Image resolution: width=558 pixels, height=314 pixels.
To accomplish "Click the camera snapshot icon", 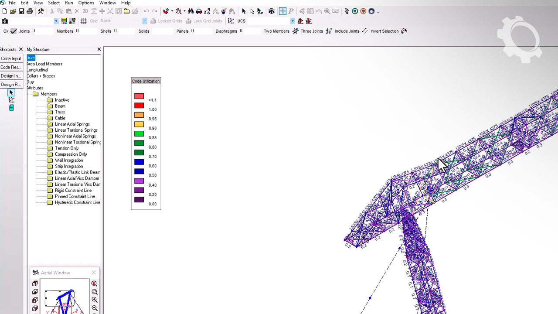I will point(5,21).
